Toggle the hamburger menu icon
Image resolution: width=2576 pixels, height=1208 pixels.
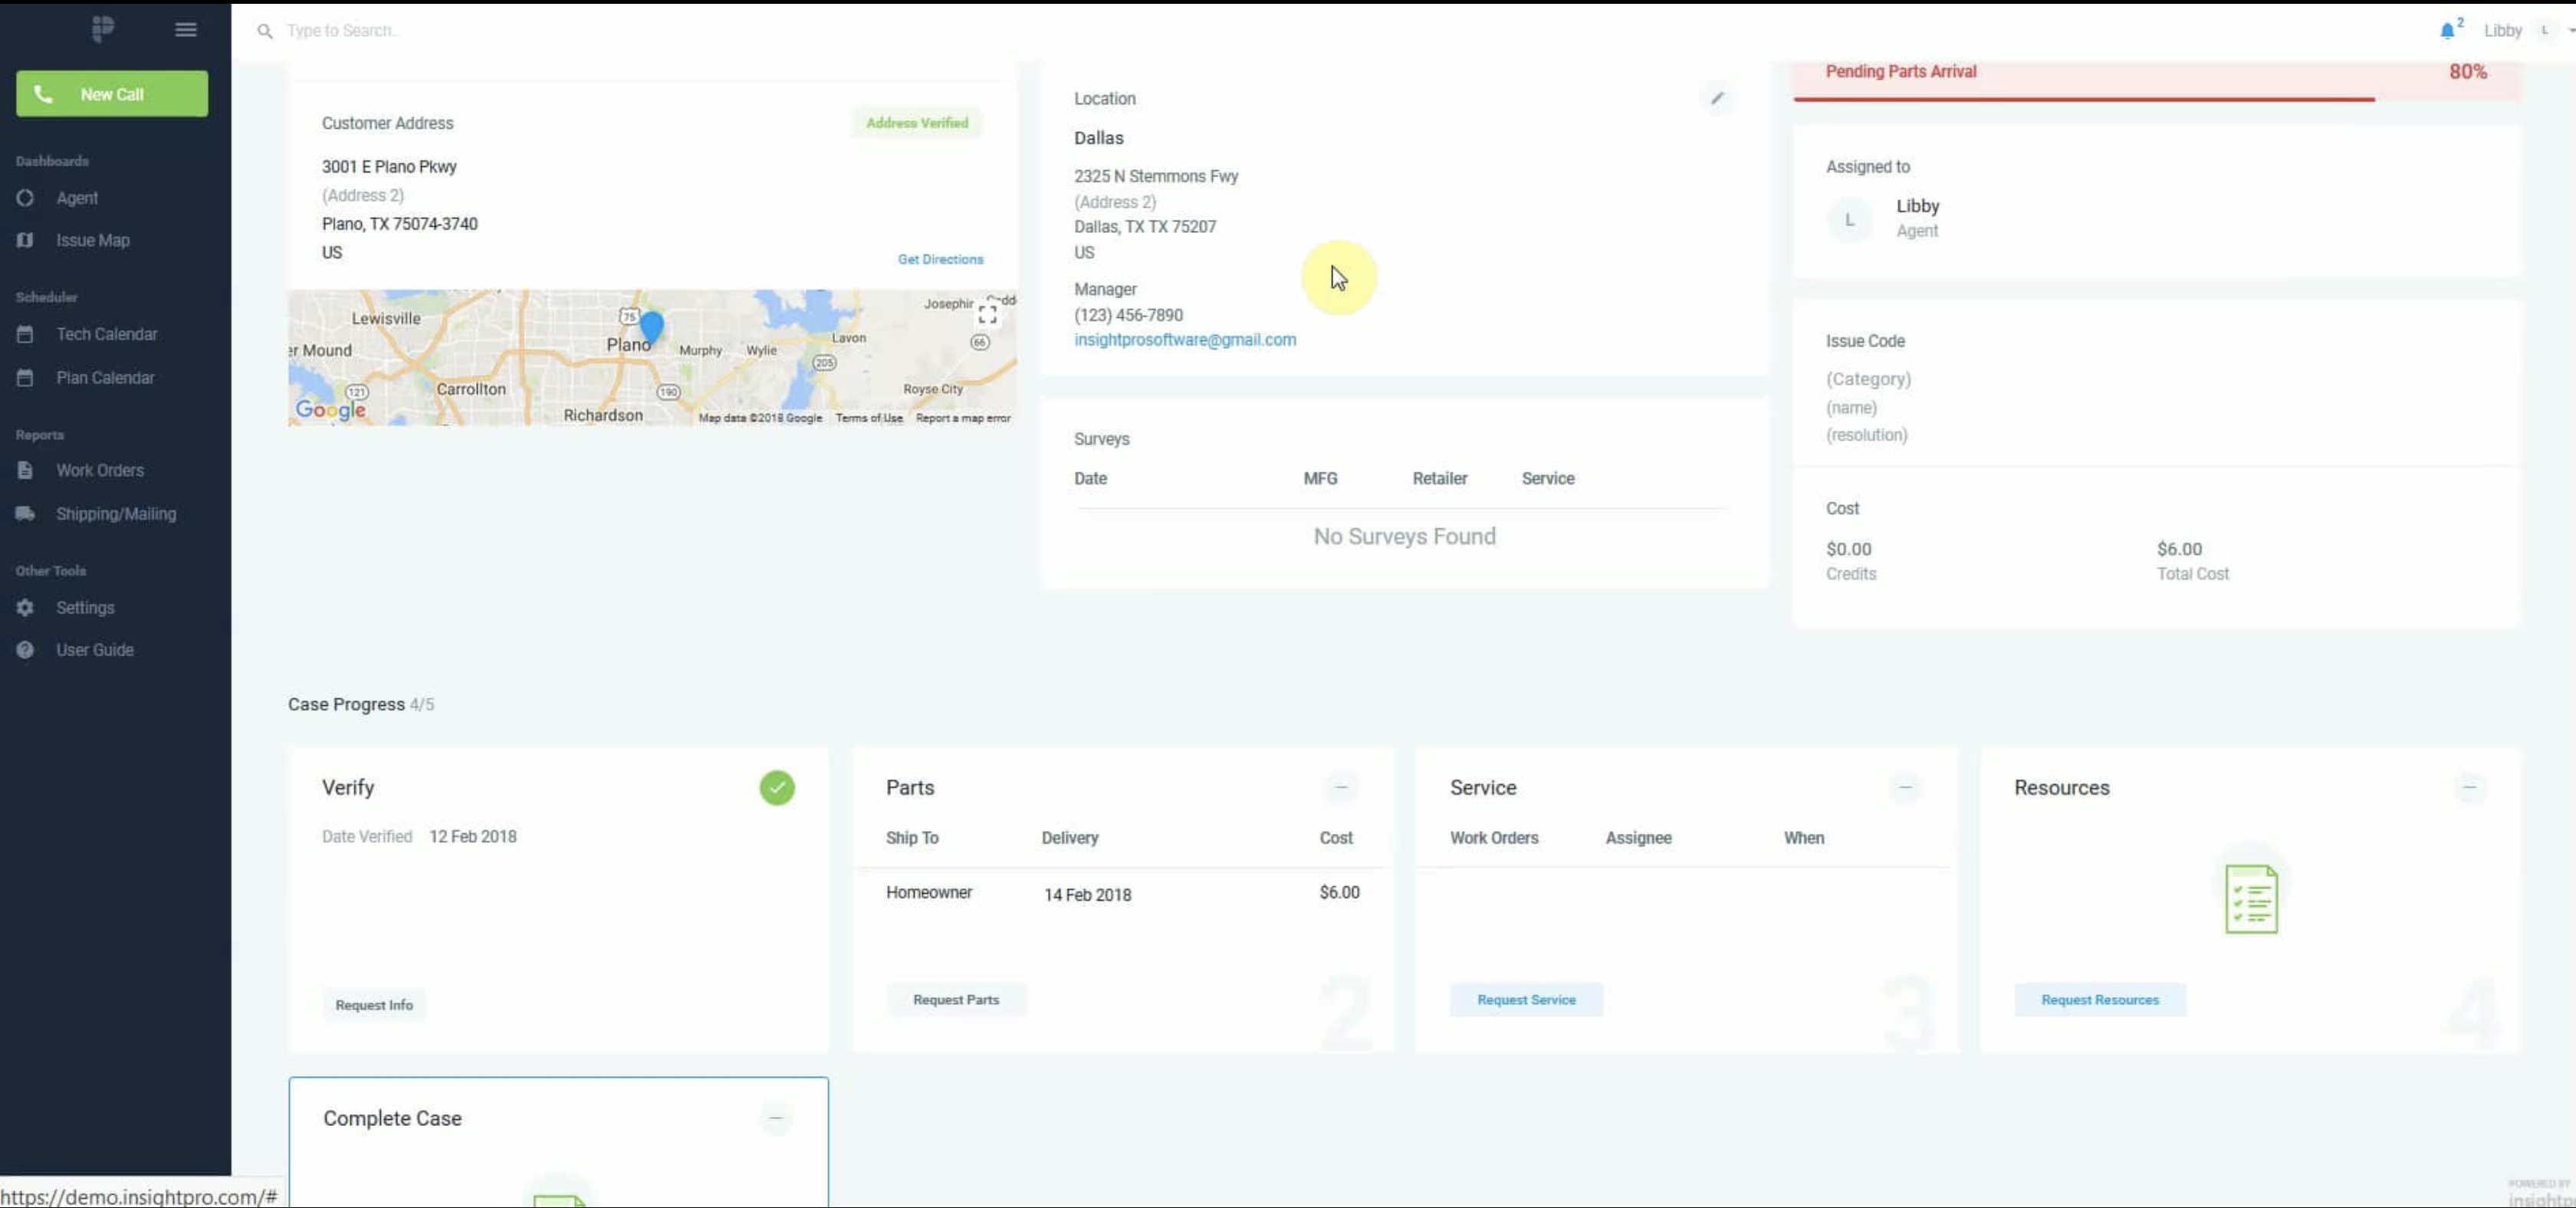(x=186, y=30)
